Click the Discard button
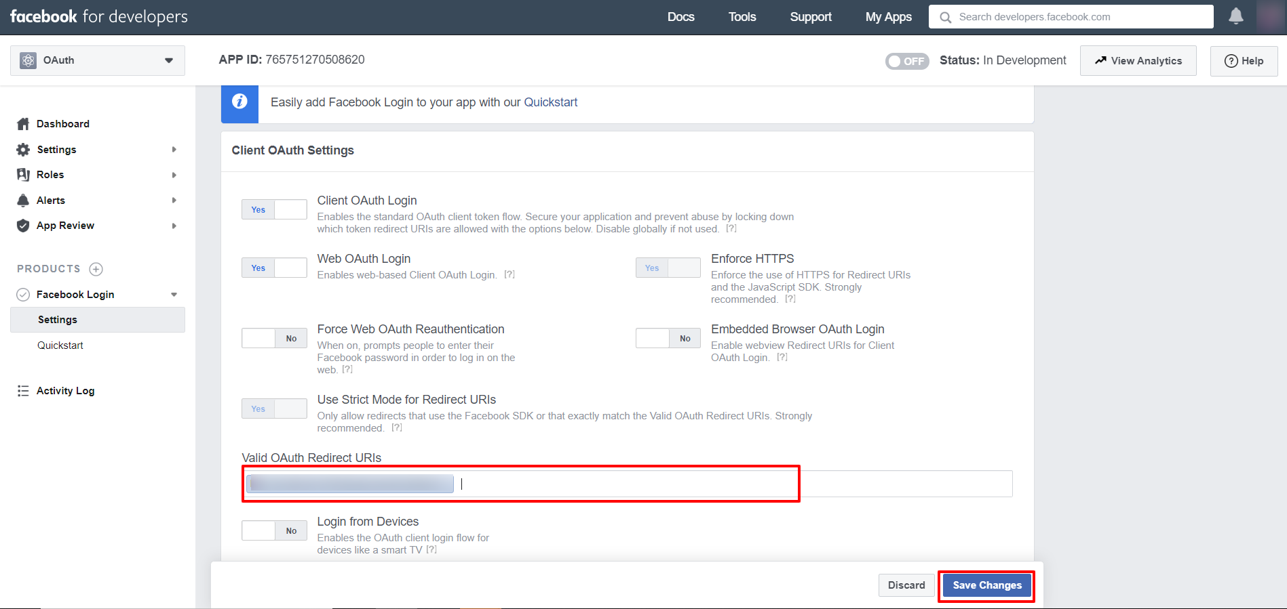1287x609 pixels. (x=906, y=586)
